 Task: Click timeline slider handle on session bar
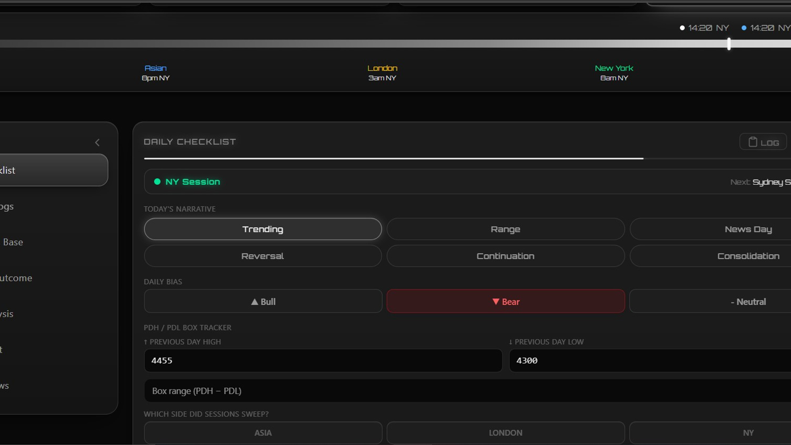click(x=729, y=44)
